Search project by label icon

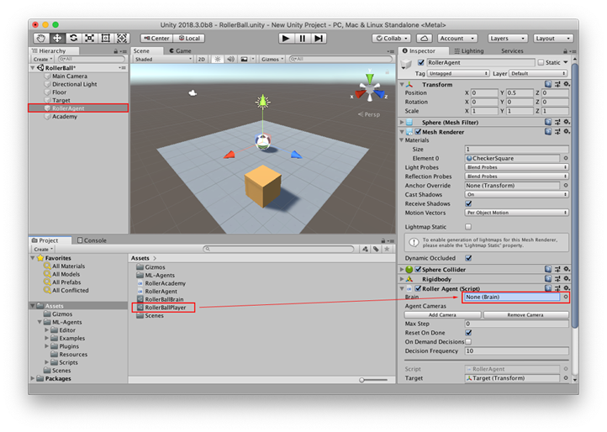click(x=376, y=250)
